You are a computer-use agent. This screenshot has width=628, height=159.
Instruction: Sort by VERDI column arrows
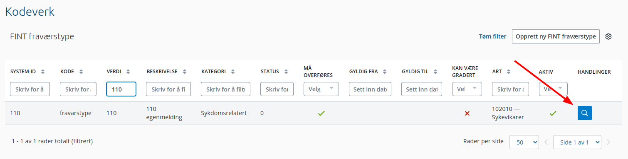tap(128, 72)
